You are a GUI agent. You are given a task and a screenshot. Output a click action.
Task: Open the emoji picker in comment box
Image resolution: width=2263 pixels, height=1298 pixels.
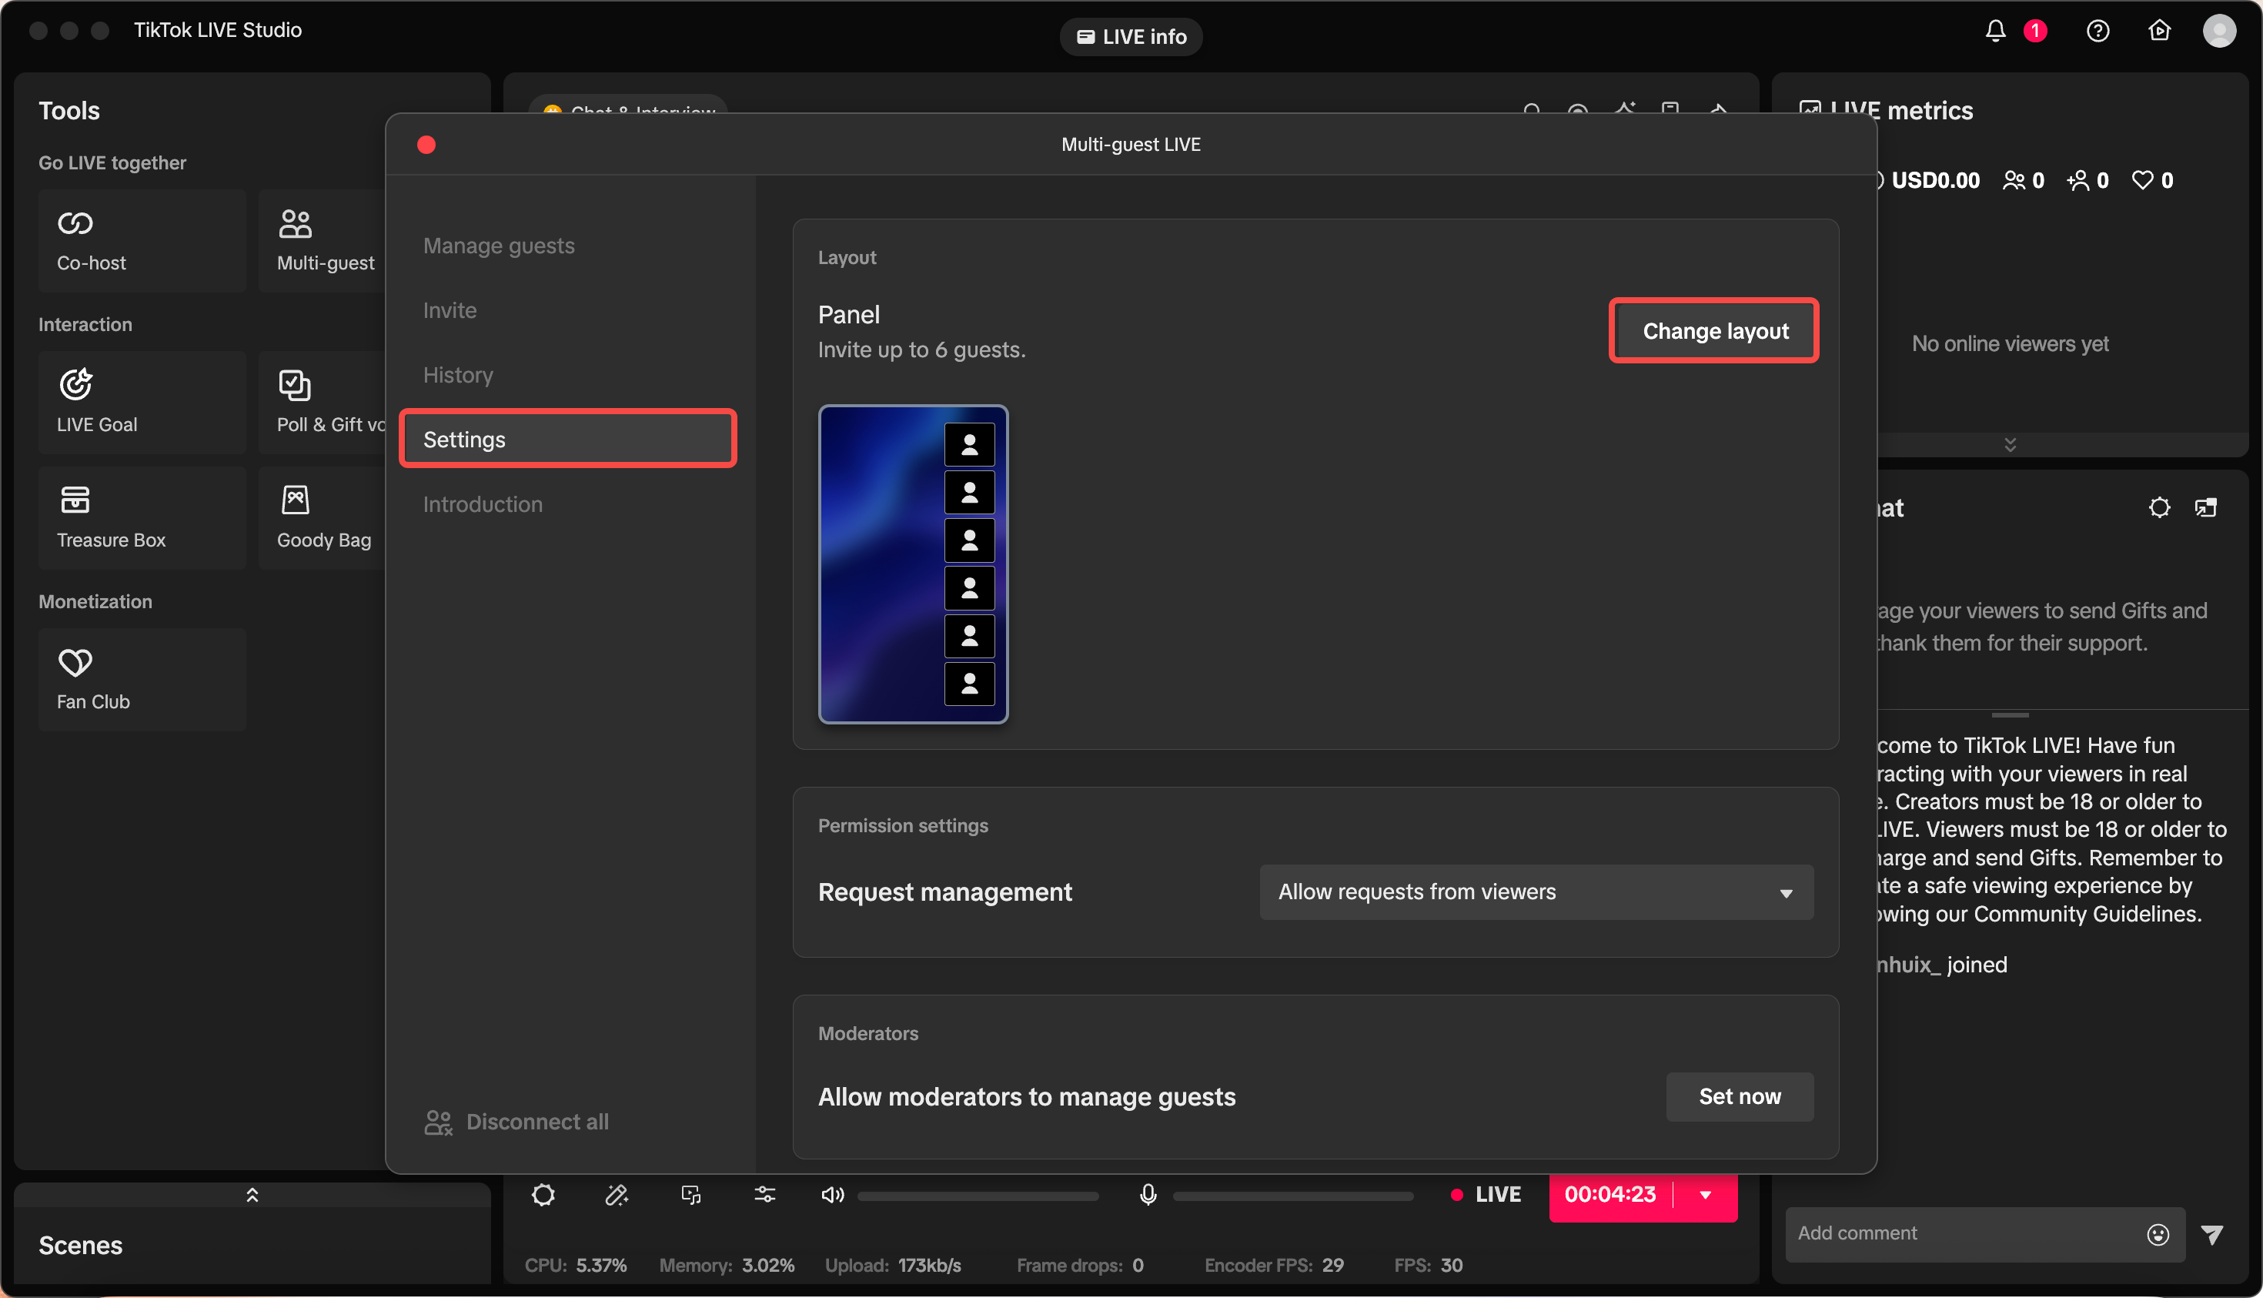2156,1234
